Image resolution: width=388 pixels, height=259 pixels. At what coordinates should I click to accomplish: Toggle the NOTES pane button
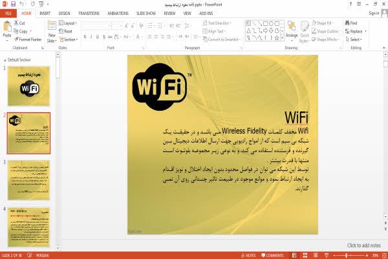(x=248, y=255)
